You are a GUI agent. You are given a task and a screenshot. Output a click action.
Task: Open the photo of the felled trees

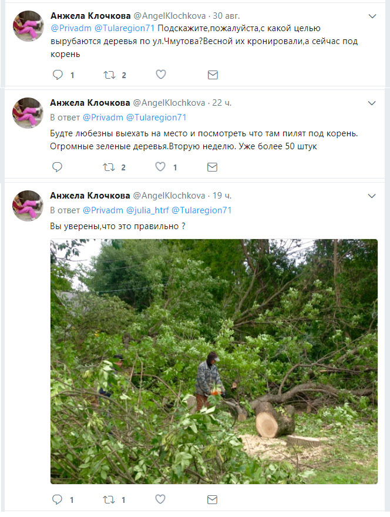click(214, 361)
